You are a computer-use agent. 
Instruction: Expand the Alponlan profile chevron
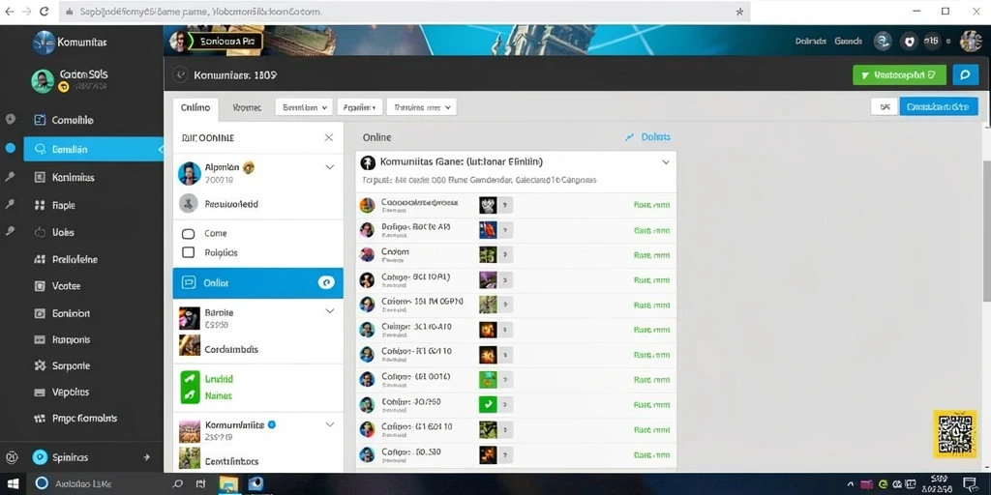click(329, 167)
